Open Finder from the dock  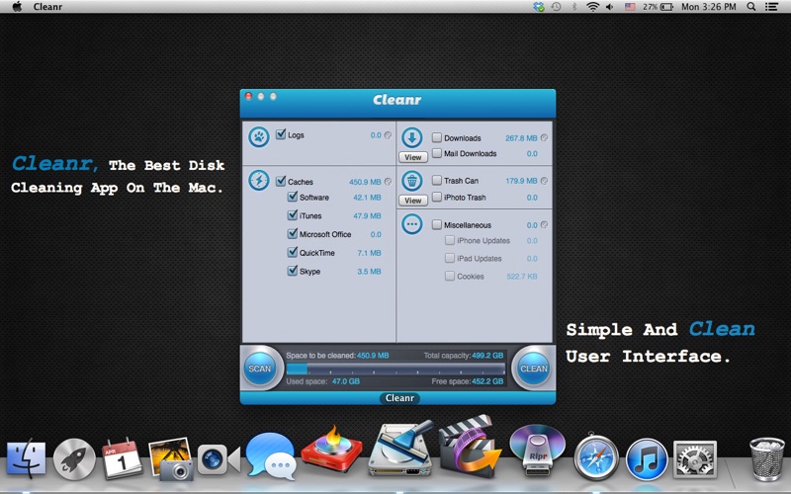coord(27,457)
